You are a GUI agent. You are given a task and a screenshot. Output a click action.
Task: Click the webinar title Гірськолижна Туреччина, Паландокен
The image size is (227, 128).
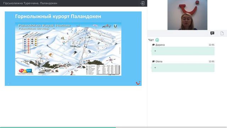click(x=30, y=3)
